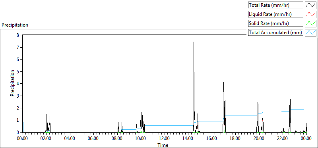Click the precipitation spike peak near 17:00
This screenshot has height=148, width=318.
223,82
